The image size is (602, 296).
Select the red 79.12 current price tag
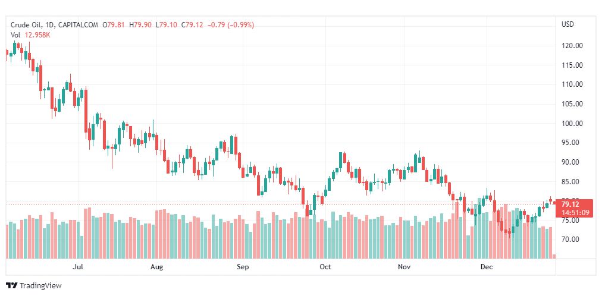click(575, 204)
